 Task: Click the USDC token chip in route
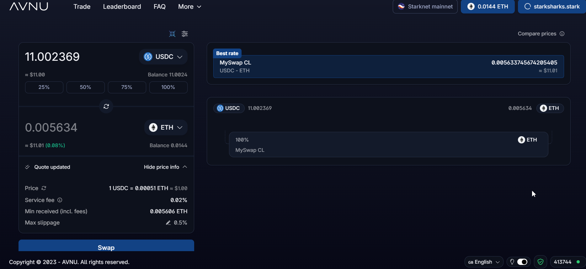click(229, 108)
